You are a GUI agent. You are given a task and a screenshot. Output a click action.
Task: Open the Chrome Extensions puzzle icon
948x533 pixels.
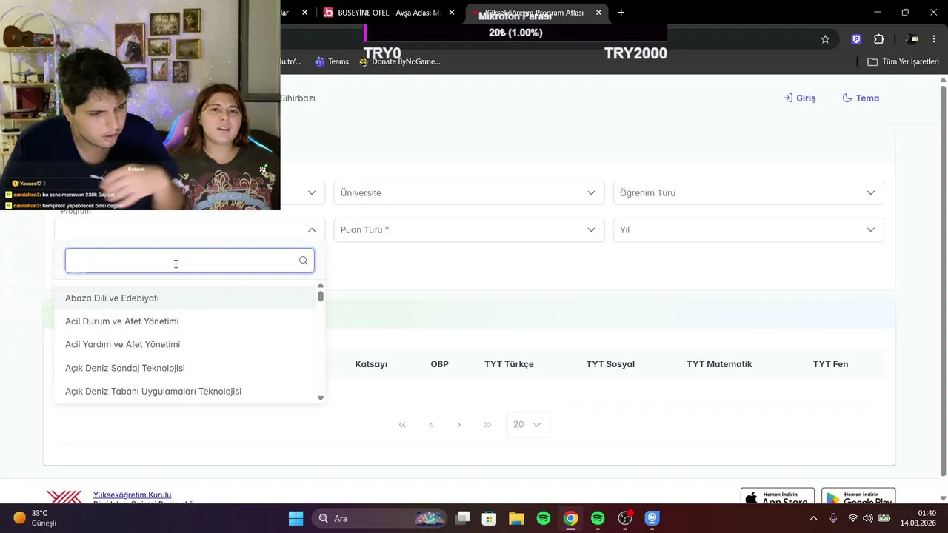879,39
